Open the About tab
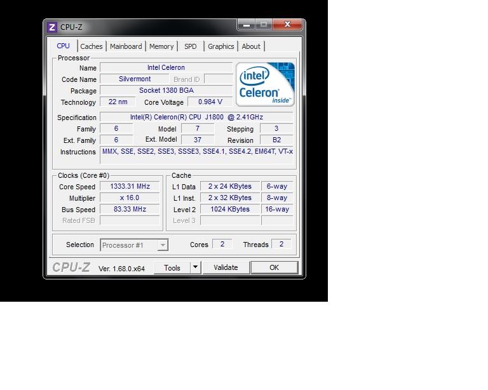 251,46
